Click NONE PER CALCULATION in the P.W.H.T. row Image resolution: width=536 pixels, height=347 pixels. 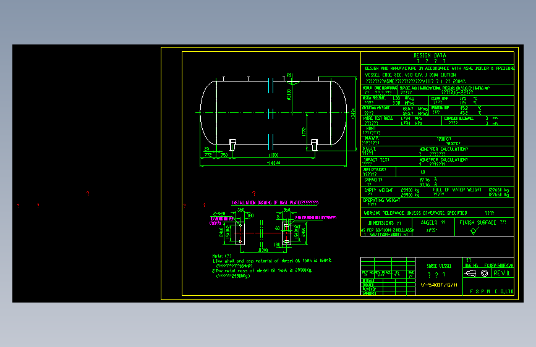point(443,149)
